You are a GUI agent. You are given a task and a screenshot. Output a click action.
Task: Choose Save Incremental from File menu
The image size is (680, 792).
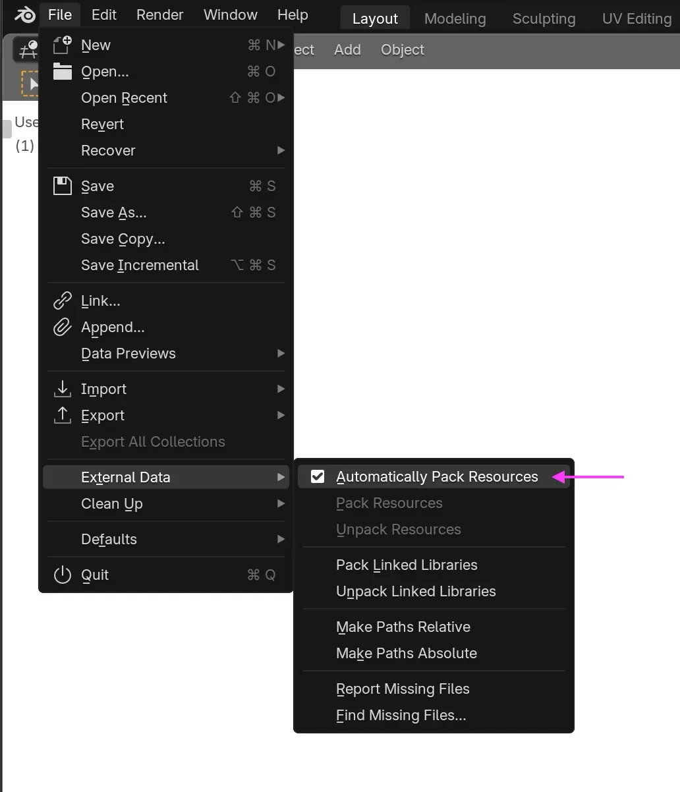click(x=140, y=265)
